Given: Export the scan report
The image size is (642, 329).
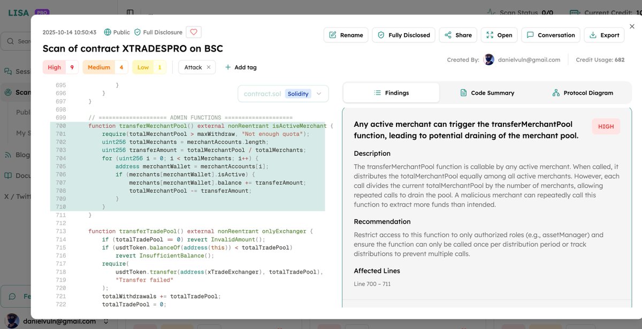Looking at the screenshot, I should [x=604, y=35].
